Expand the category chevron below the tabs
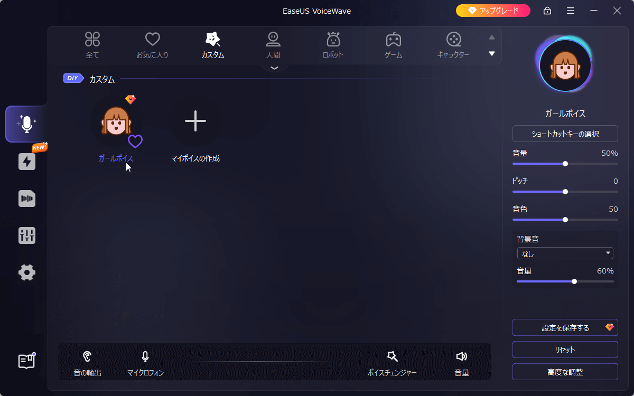 (274, 68)
